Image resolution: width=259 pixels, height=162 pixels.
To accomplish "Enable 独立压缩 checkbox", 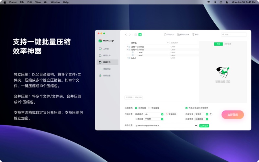I will click(x=149, y=108).
